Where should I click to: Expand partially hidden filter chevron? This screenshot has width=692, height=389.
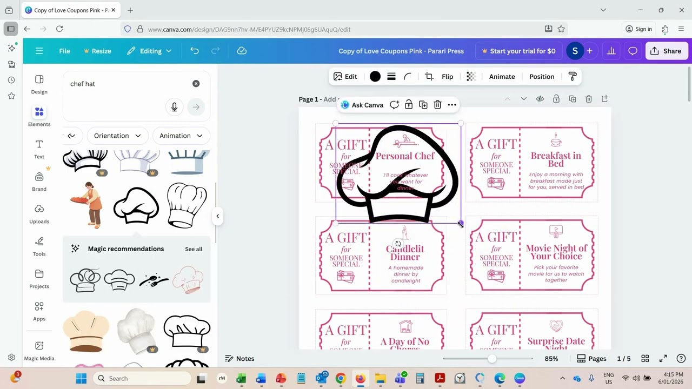click(71, 136)
